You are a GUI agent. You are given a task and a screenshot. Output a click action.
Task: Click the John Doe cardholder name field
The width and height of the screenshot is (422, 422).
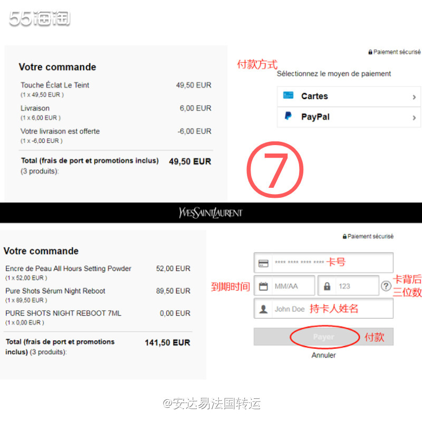click(323, 309)
